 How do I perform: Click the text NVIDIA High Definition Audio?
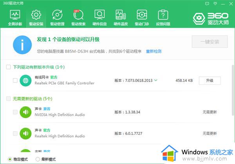pos(60,115)
